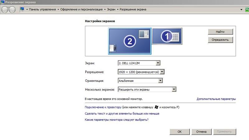This screenshot has height=140, width=249.
Task: Click Разрешение экрана breadcrumb
Action: (133, 9)
